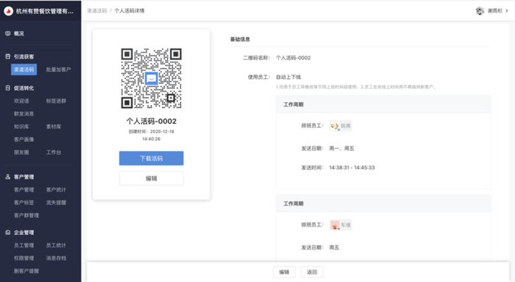The height and width of the screenshot is (282, 515).
Task: Open 工作台 menu item
Action: [x=54, y=152]
